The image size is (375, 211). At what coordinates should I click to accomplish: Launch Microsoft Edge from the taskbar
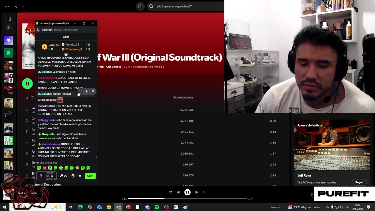80,207
